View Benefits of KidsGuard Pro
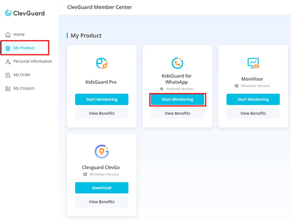This screenshot has height=220, width=291. (102, 113)
